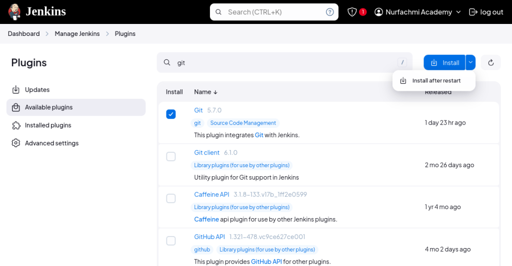Open the GitHub API plugin name link

click(x=209, y=237)
